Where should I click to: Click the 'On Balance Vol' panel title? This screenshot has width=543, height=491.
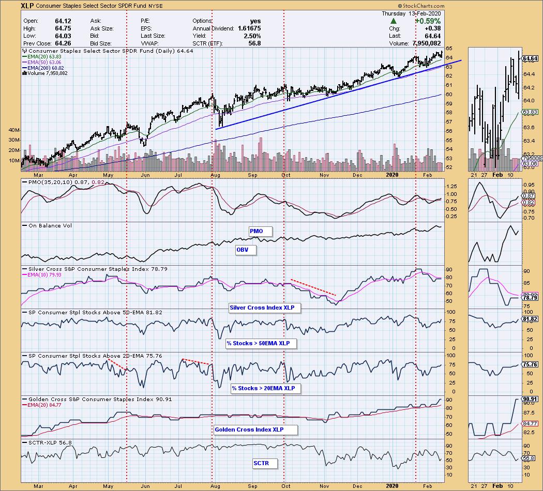(50, 226)
